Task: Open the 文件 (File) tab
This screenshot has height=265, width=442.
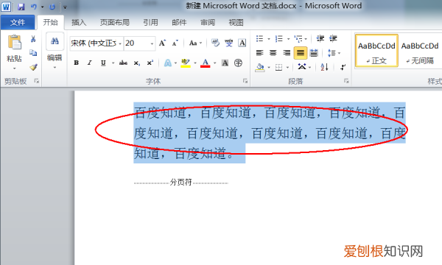Action: pyautogui.click(x=18, y=22)
